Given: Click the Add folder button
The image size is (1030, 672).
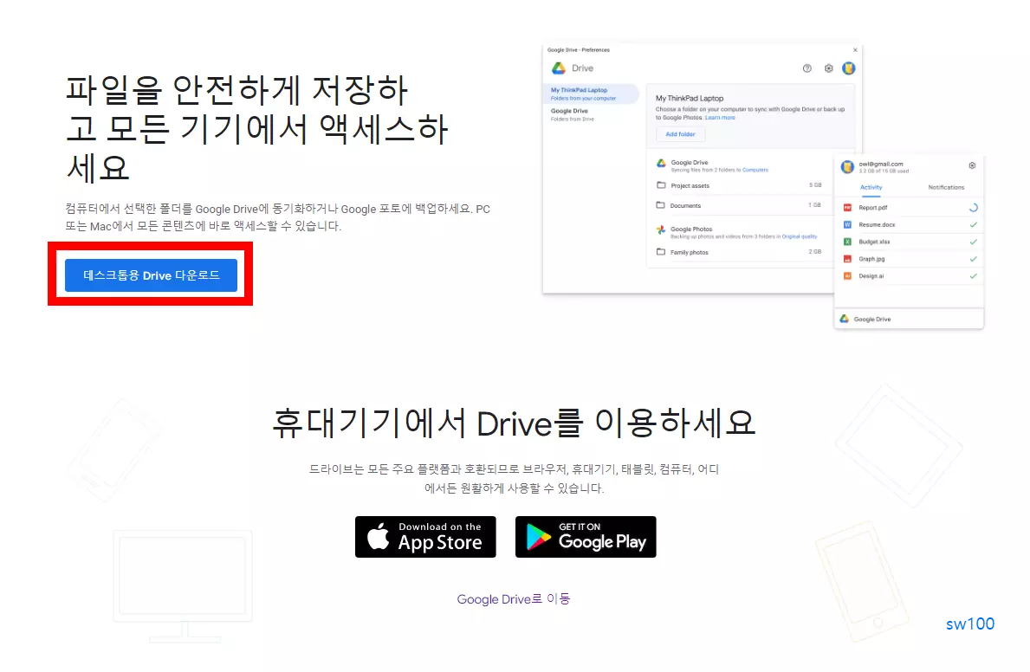Looking at the screenshot, I should click(680, 134).
